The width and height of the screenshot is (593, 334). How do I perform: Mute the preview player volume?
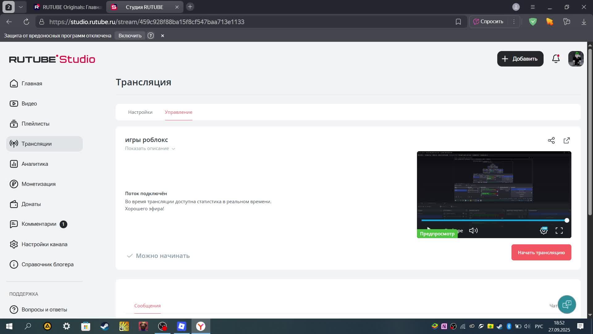(473, 231)
